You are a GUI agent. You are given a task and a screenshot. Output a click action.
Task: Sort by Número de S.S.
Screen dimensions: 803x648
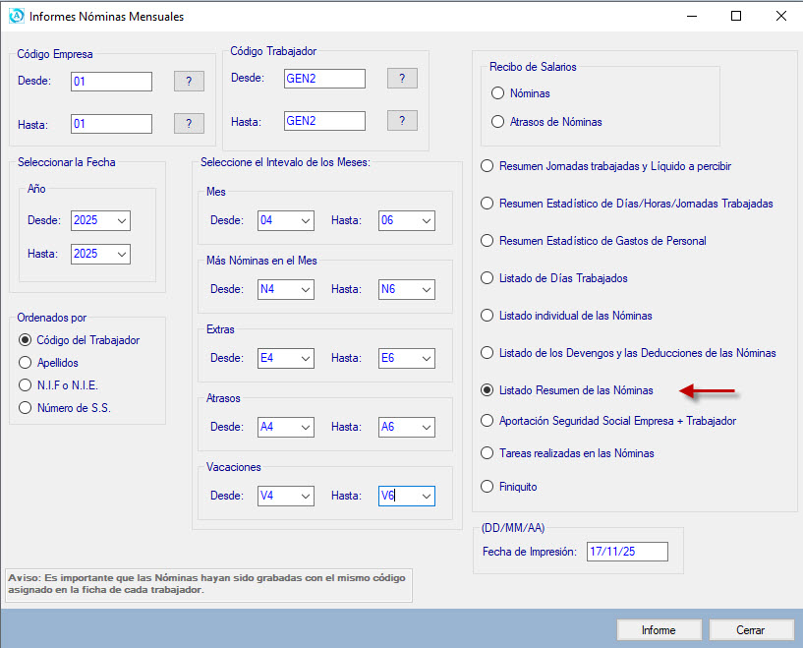point(26,408)
